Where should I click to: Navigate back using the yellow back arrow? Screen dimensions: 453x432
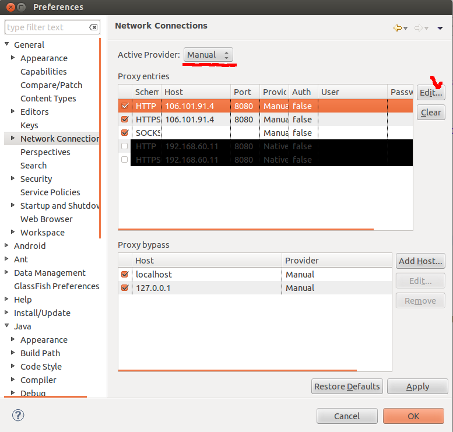(398, 28)
